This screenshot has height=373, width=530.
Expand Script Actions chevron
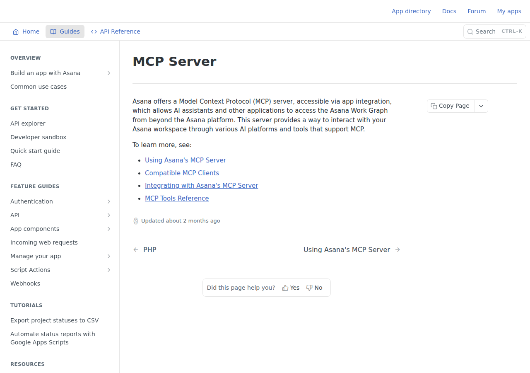(x=109, y=270)
